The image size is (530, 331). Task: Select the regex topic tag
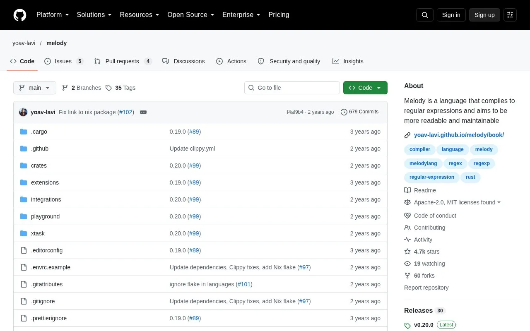pyautogui.click(x=455, y=163)
